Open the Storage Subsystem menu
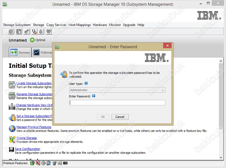 coord(17,25)
